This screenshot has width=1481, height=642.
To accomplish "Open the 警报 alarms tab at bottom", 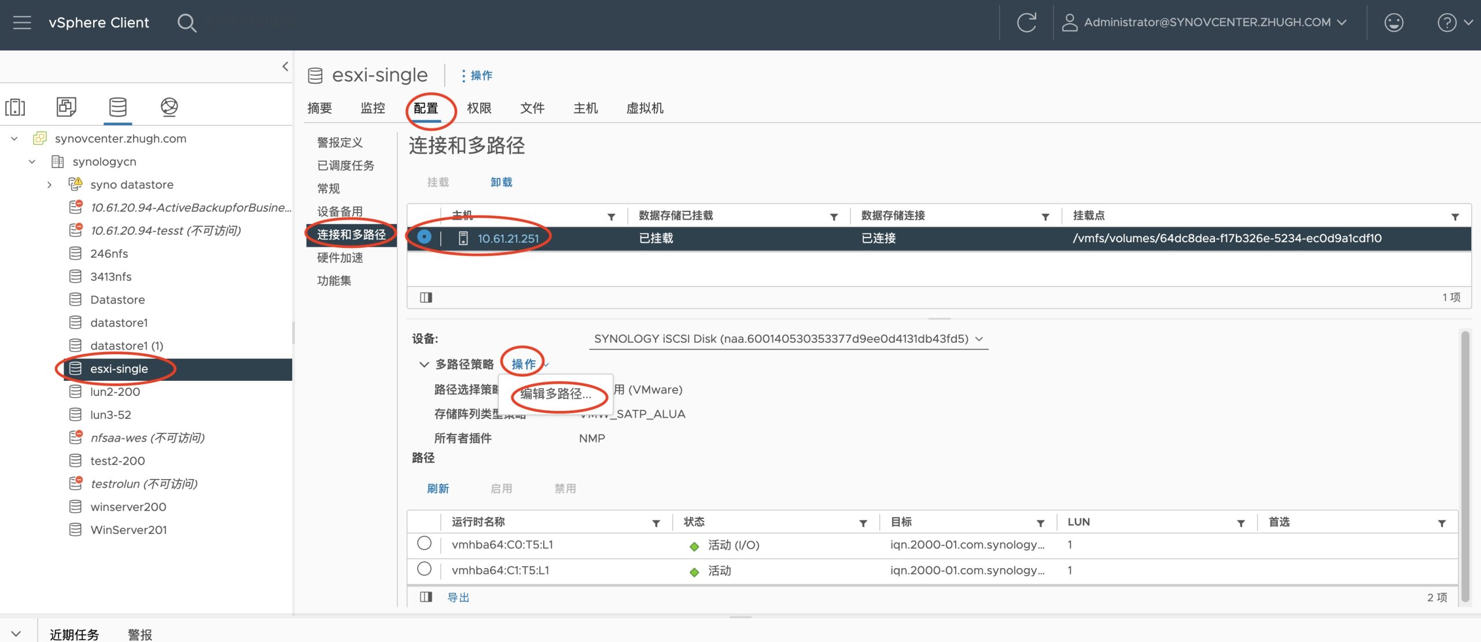I will pyautogui.click(x=139, y=634).
